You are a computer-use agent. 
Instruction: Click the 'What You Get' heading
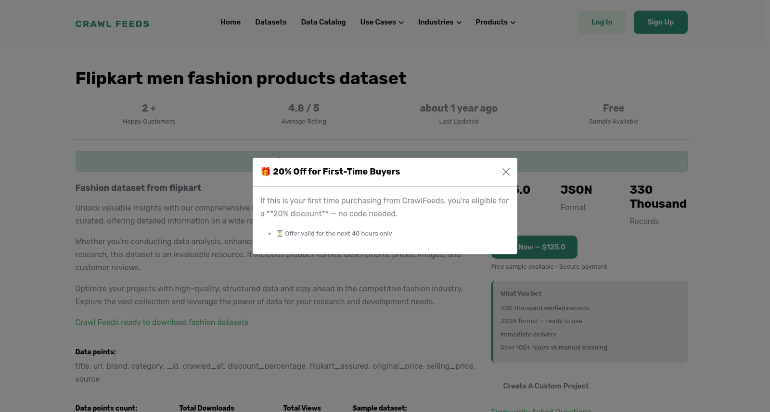tap(521, 294)
